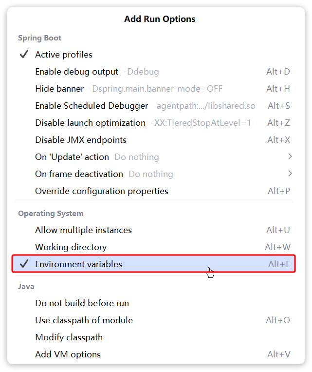This screenshot has height=372, width=312.
Task: Click Override configuration properties
Action: coord(101,191)
